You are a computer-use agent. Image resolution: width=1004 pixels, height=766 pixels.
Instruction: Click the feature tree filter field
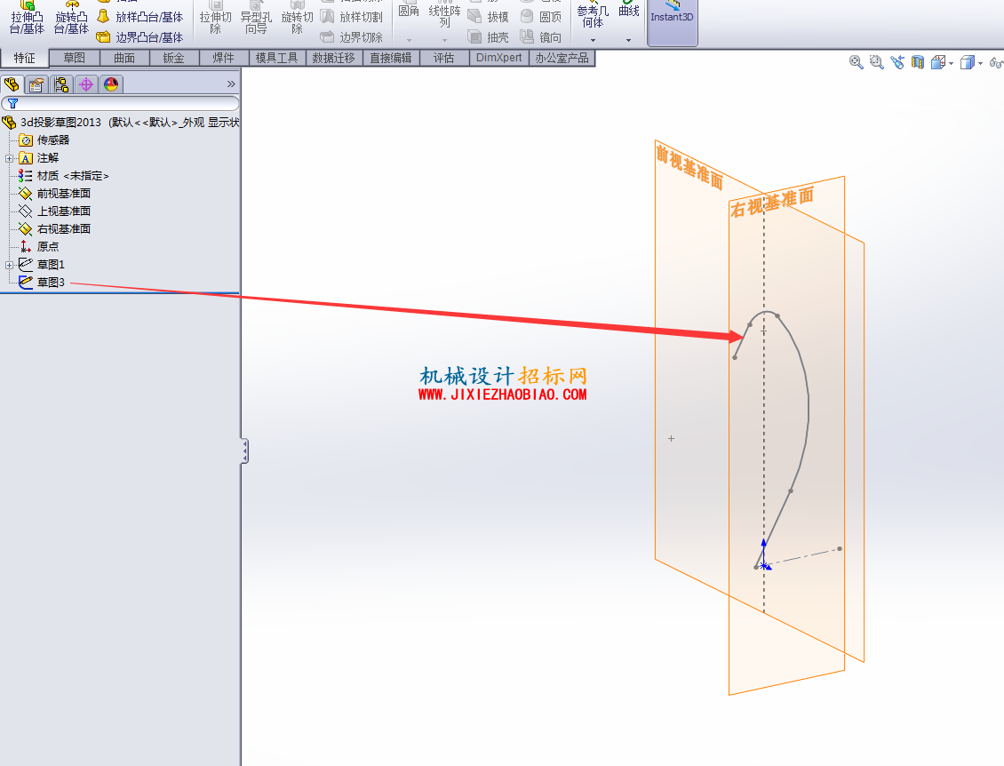[120, 103]
